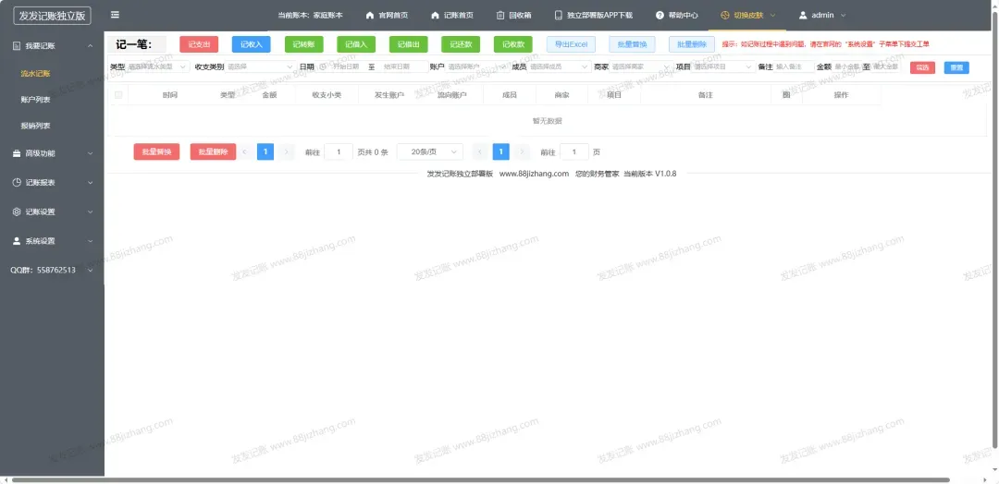Screen dimensions: 999x484
Task: Expand the 记账报表 sidebar chevron
Action: click(x=91, y=183)
